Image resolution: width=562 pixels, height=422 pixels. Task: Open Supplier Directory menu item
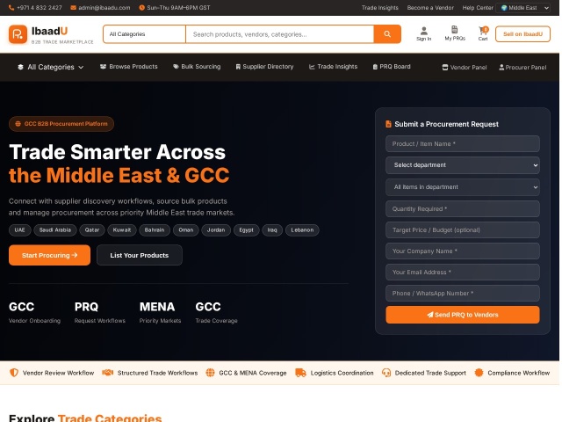click(x=264, y=67)
